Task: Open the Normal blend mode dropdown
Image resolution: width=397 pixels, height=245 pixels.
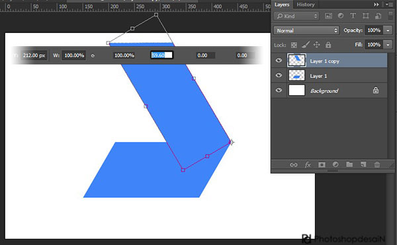Action: click(x=306, y=30)
